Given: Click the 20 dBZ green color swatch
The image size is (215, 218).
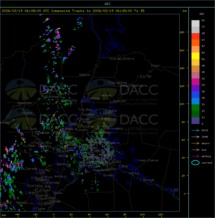Looking at the screenshot, I should tap(195, 114).
